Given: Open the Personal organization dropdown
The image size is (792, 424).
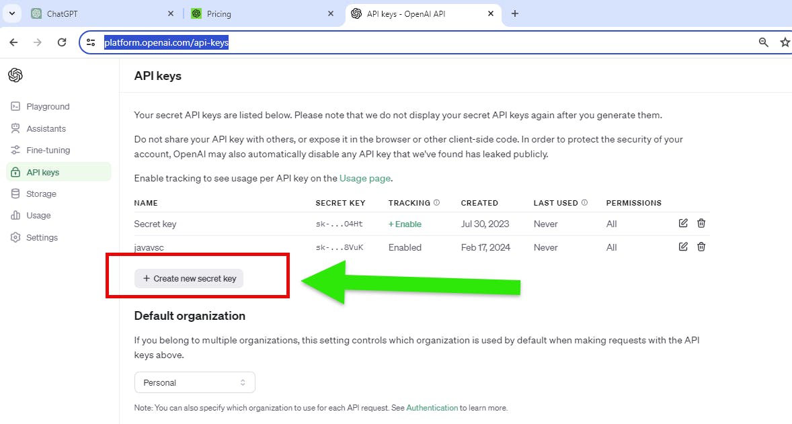Looking at the screenshot, I should (x=194, y=382).
